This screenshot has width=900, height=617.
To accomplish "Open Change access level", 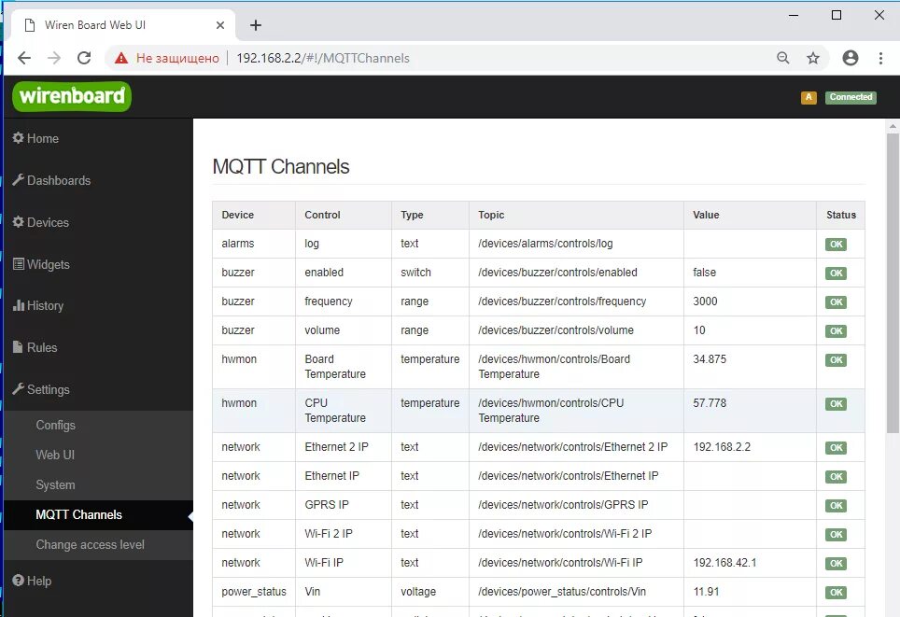I will (x=91, y=545).
